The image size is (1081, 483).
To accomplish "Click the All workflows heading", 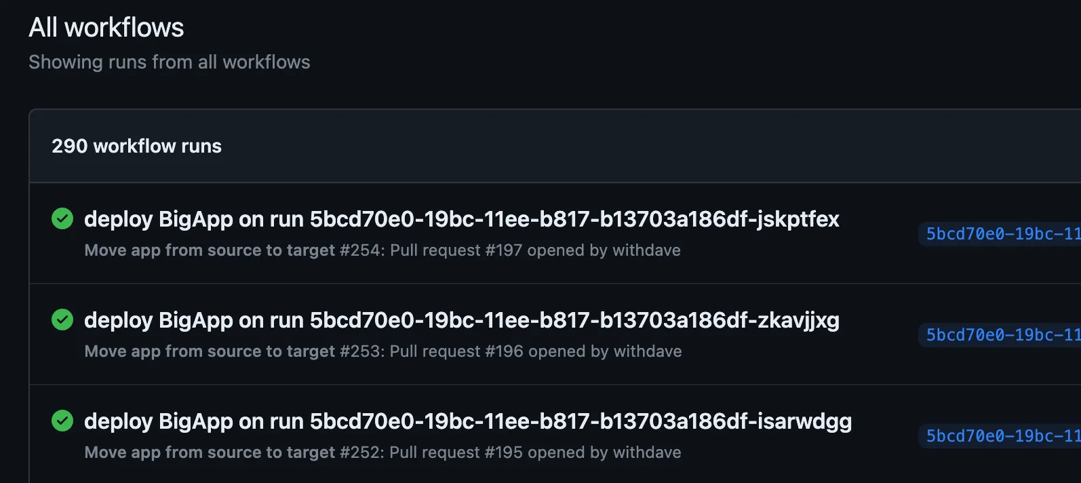I will (x=106, y=27).
